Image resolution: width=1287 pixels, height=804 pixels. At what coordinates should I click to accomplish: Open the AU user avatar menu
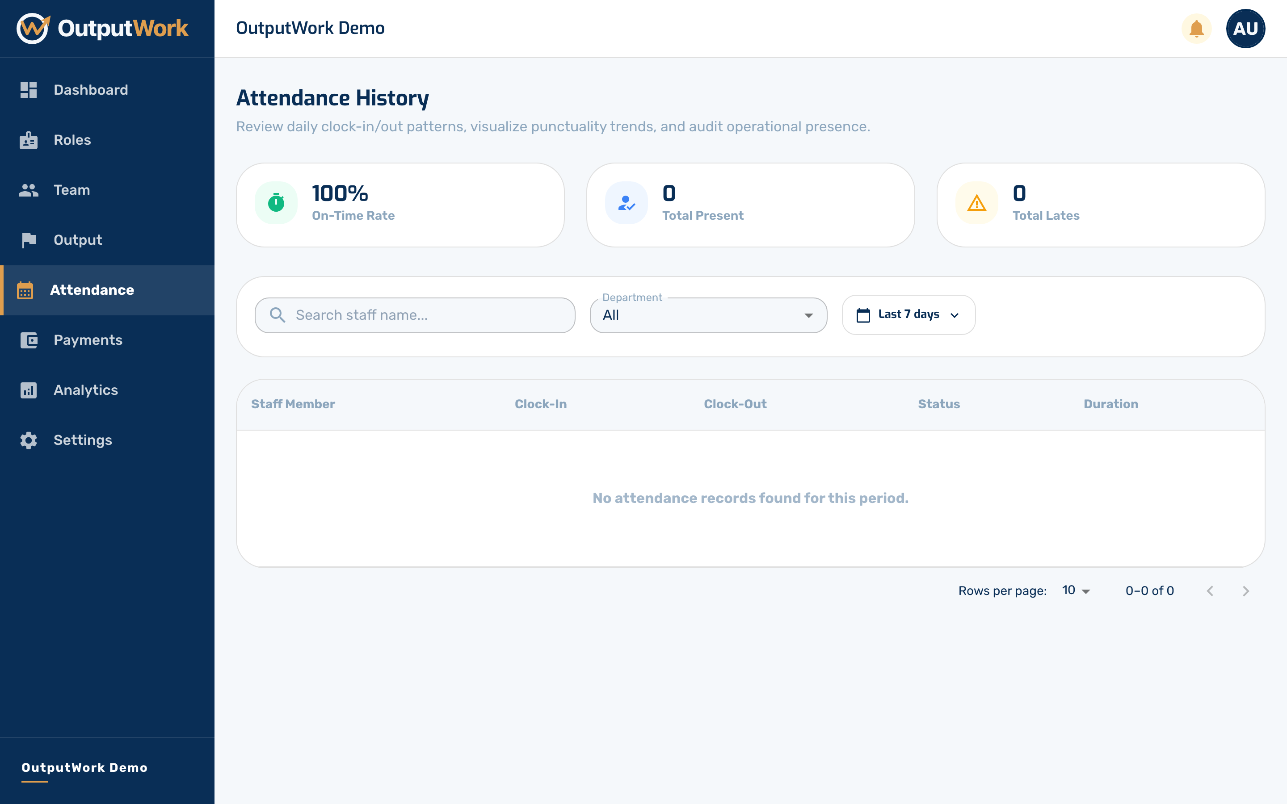pos(1245,28)
